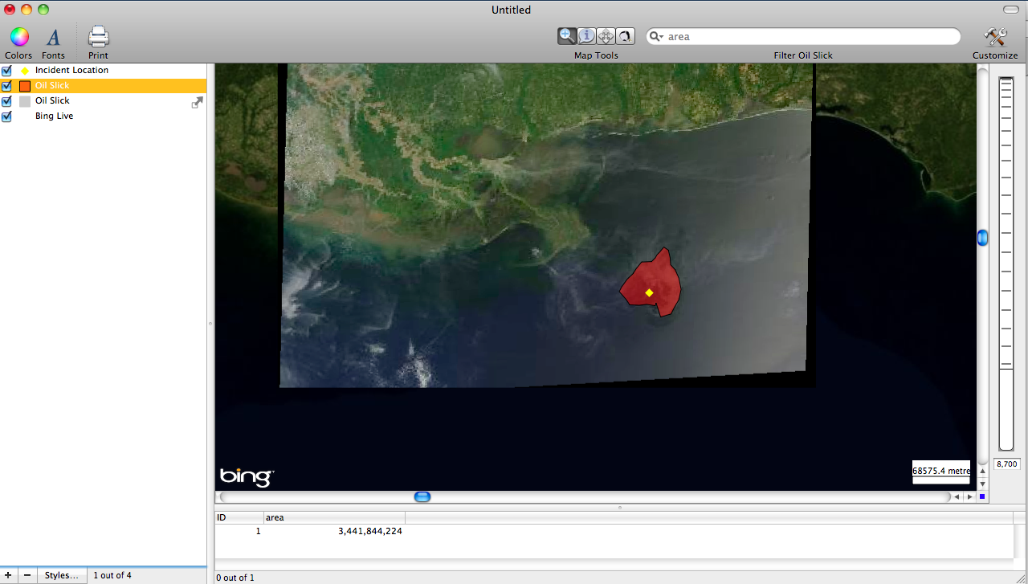Click the Styles... button
This screenshot has height=584, width=1028.
pos(62,575)
